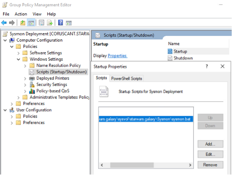Screen dimensions: 232x175
Task: Click the Forward arrow toolbar icon
Action: 12,23
